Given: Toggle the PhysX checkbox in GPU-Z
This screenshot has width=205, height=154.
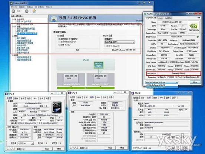Looking at the screenshot, I should 176,77.
